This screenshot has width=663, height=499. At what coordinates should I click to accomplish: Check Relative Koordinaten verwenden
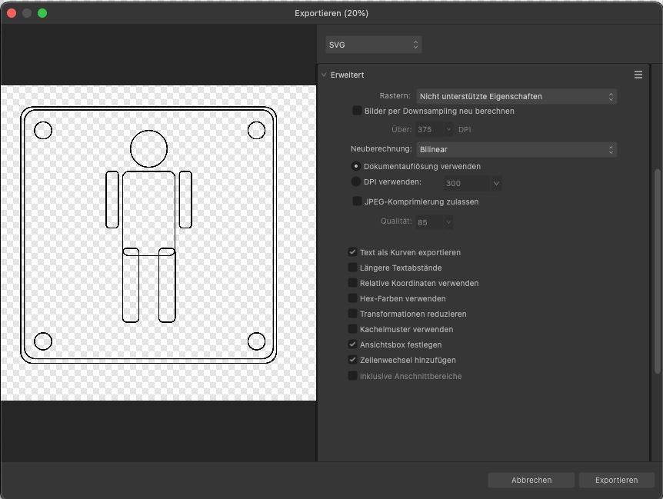click(352, 283)
